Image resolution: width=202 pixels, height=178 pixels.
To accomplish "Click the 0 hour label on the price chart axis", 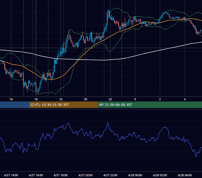I will click(x=135, y=99).
